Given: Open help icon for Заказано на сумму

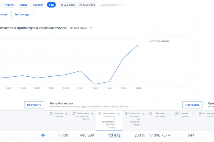Looking at the screenshot, I should coord(150,114).
